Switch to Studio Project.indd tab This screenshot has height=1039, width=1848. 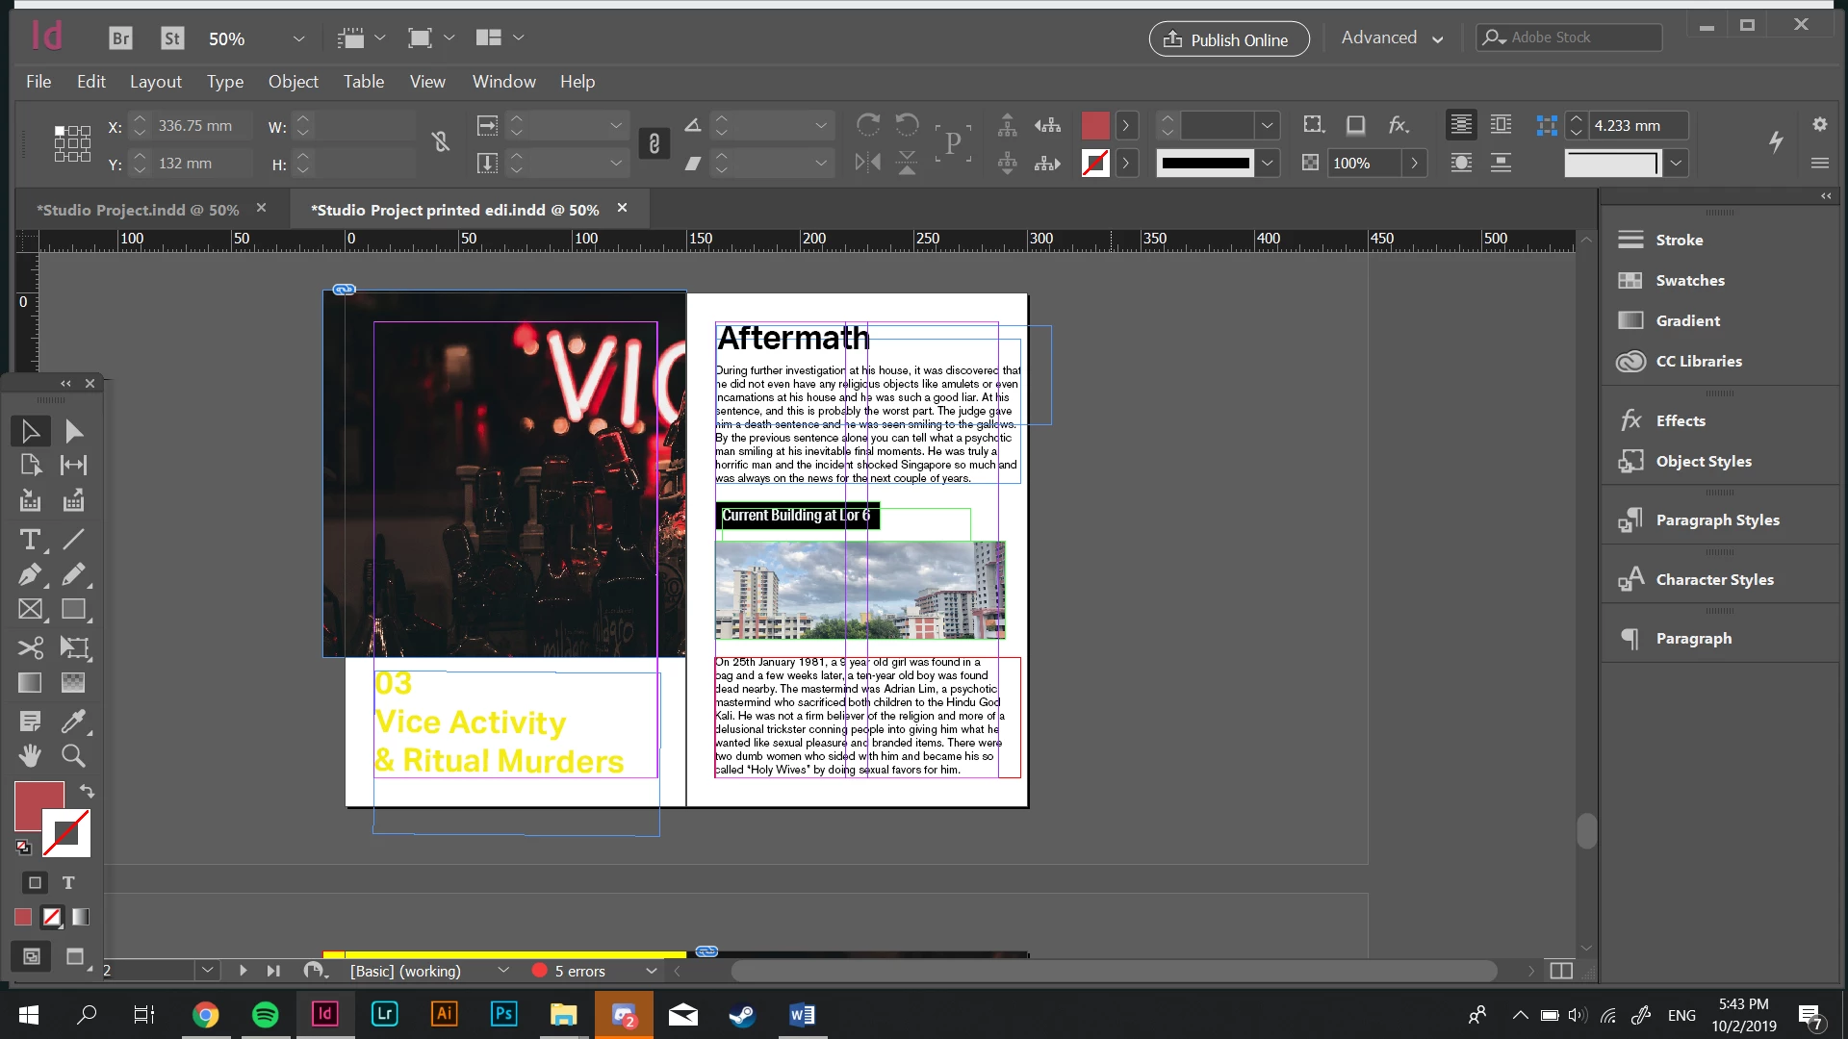(x=138, y=209)
